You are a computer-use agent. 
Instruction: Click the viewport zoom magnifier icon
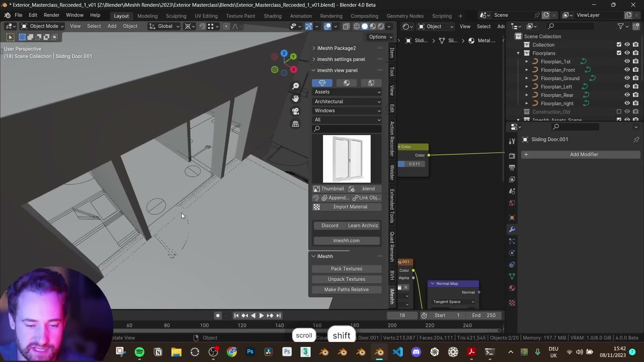(296, 86)
